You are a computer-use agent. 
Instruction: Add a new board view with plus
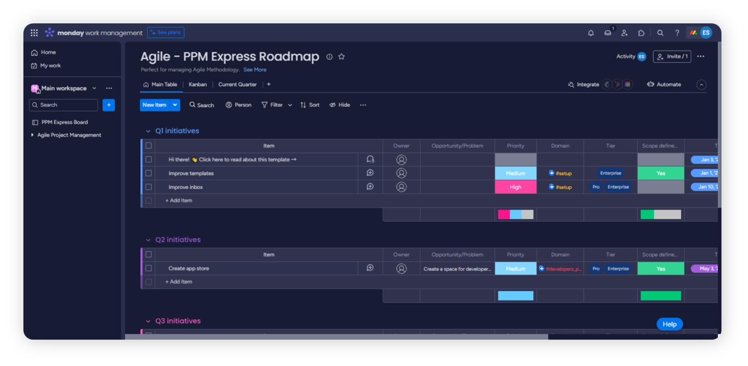[269, 84]
